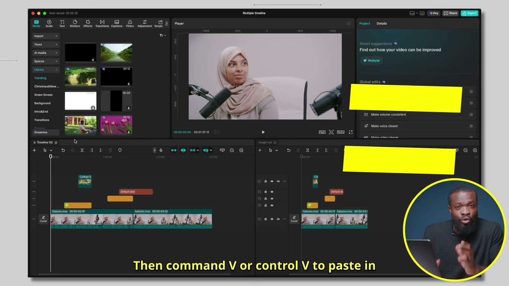The image size is (509, 286).
Task: Collapse the Library section
Action: (46, 70)
